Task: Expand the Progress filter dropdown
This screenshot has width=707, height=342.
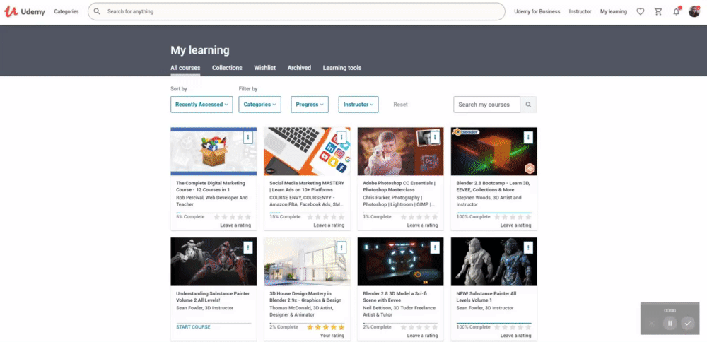Action: point(310,105)
